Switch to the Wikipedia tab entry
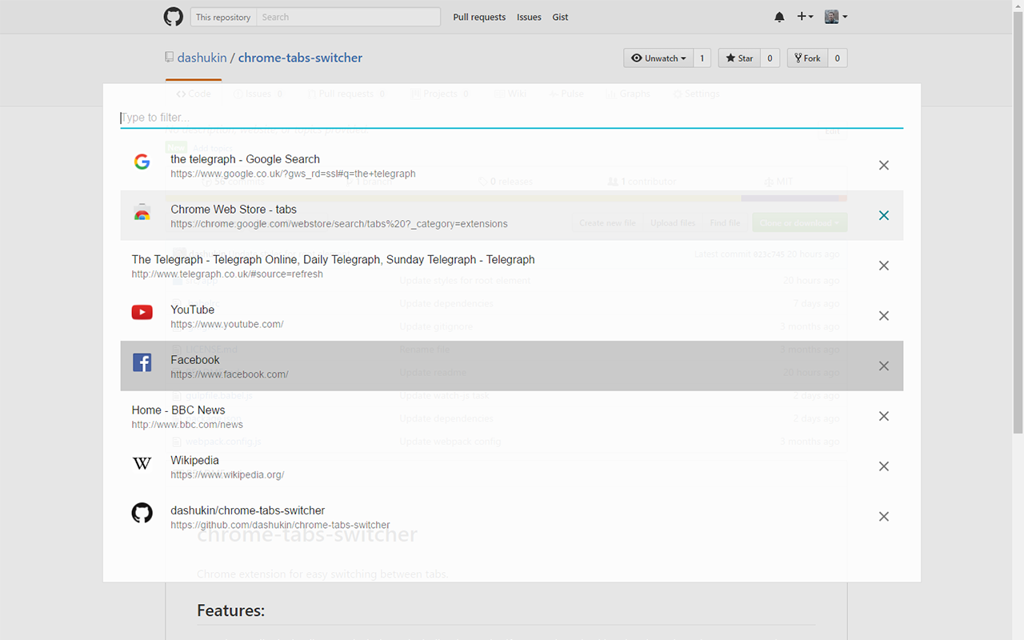Viewport: 1024px width, 640px height. [x=512, y=466]
